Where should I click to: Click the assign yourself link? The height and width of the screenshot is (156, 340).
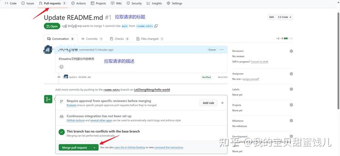[251, 79]
